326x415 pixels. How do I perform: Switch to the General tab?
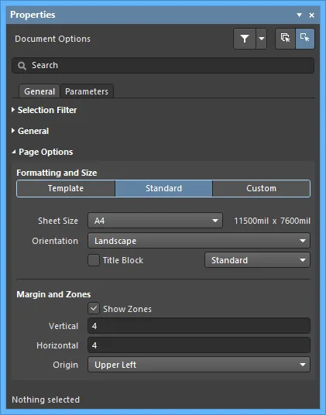tap(39, 91)
